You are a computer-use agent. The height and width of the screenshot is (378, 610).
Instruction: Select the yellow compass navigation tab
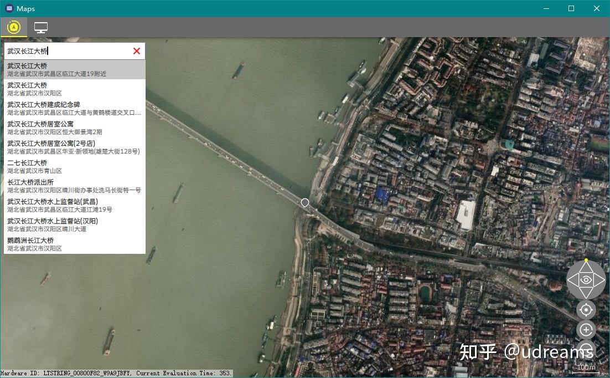(13, 26)
